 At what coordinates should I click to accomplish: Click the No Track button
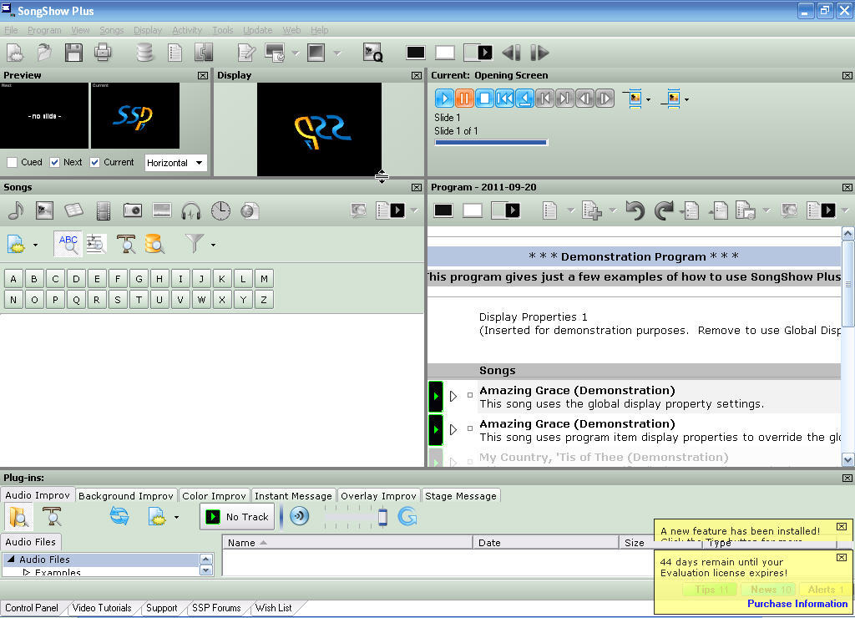point(237,517)
